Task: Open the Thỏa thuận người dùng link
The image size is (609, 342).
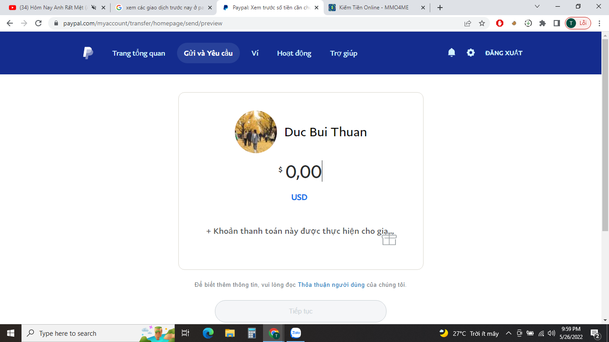Action: pyautogui.click(x=331, y=285)
